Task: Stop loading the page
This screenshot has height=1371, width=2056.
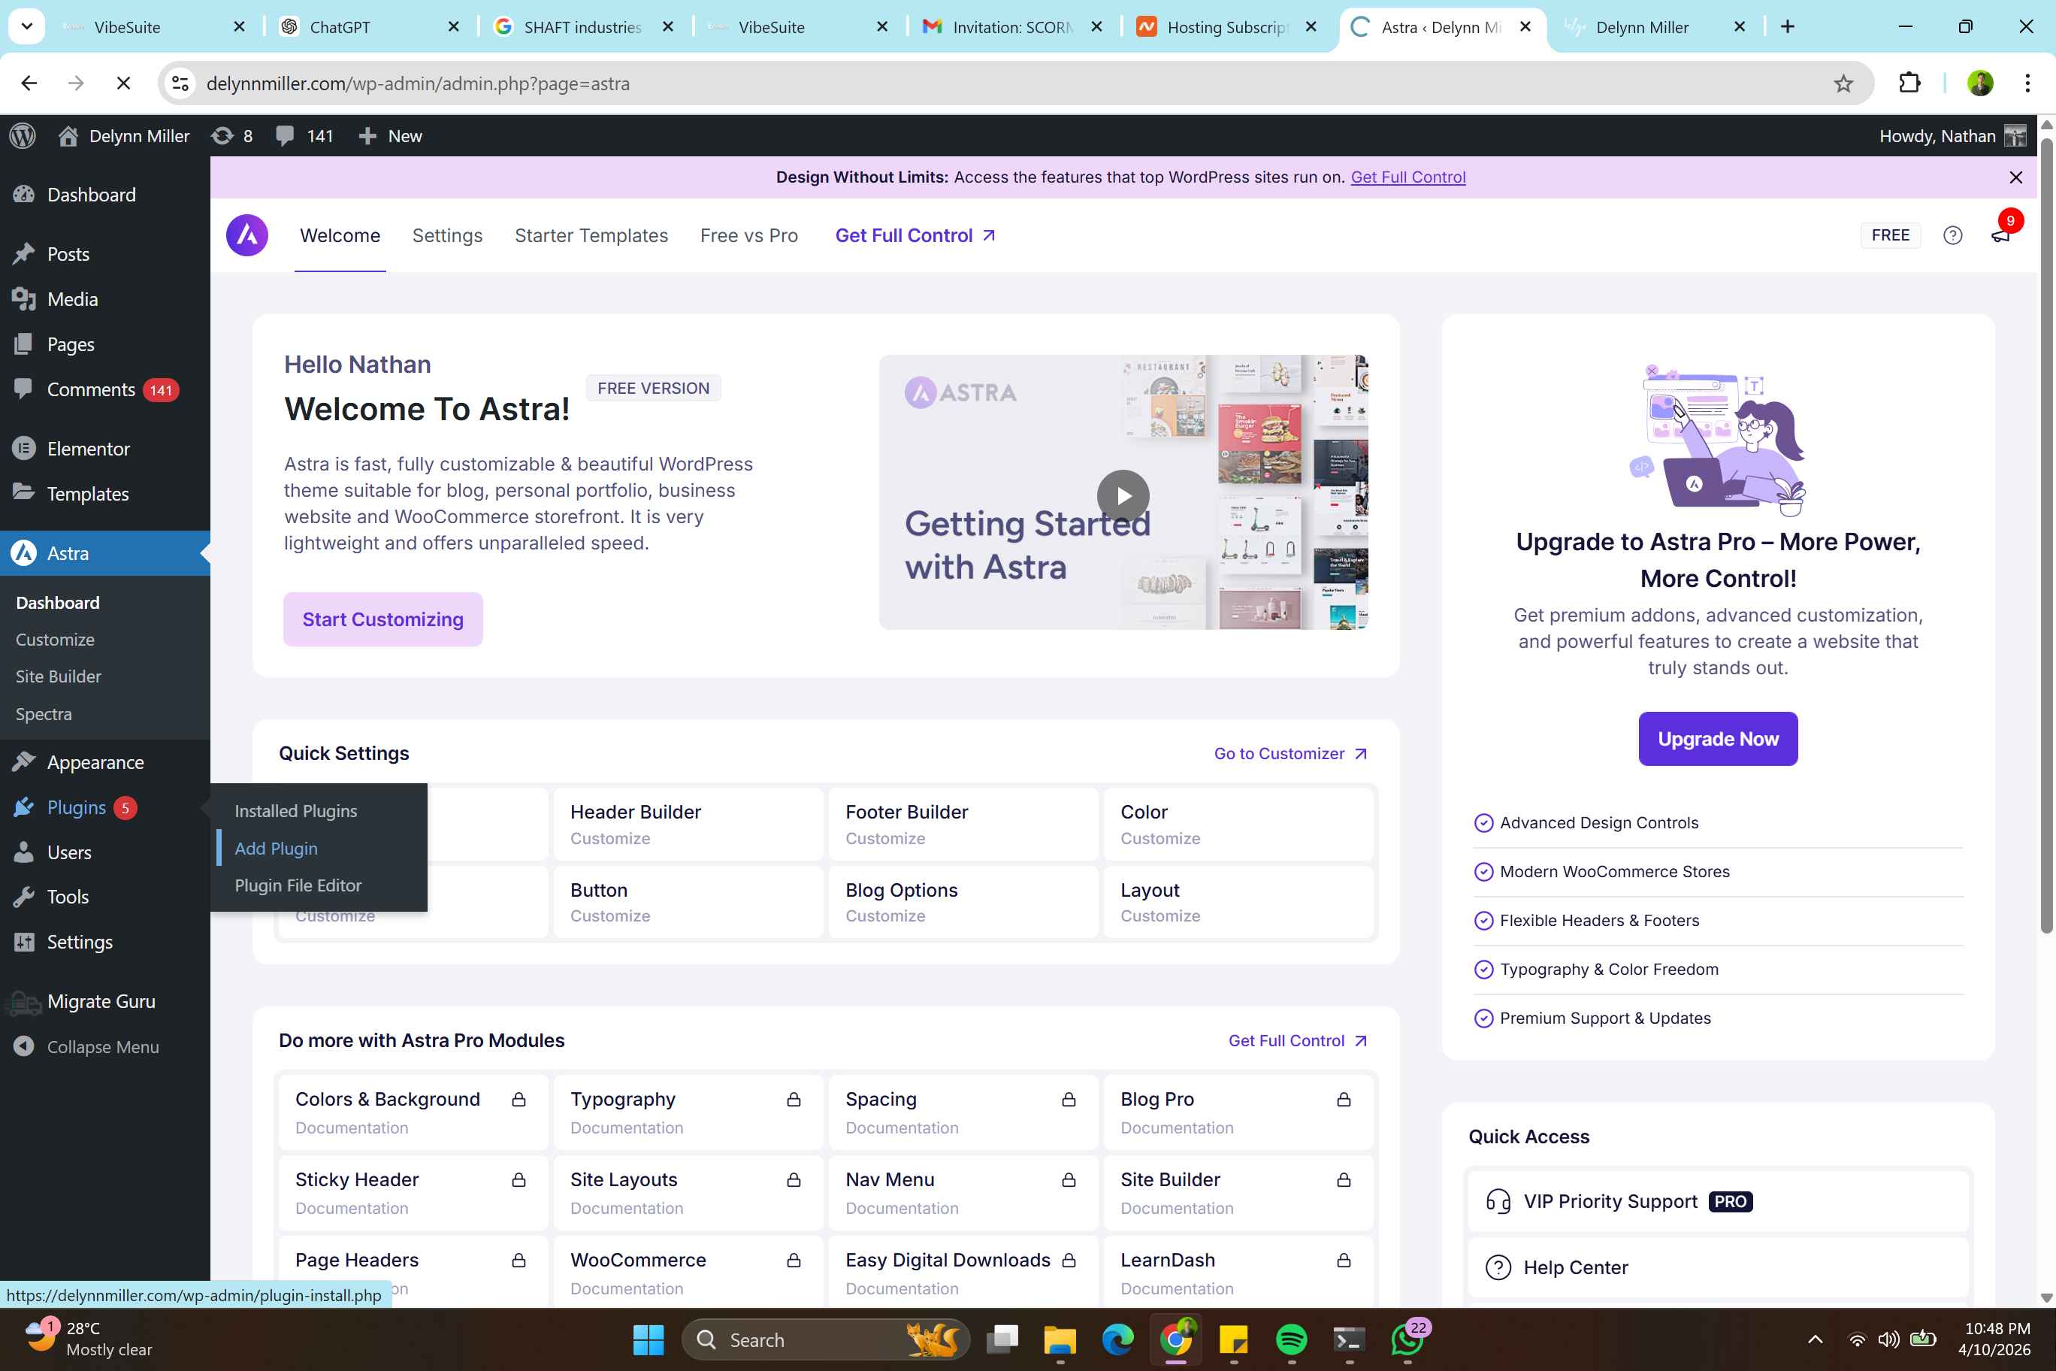Action: pyautogui.click(x=123, y=84)
